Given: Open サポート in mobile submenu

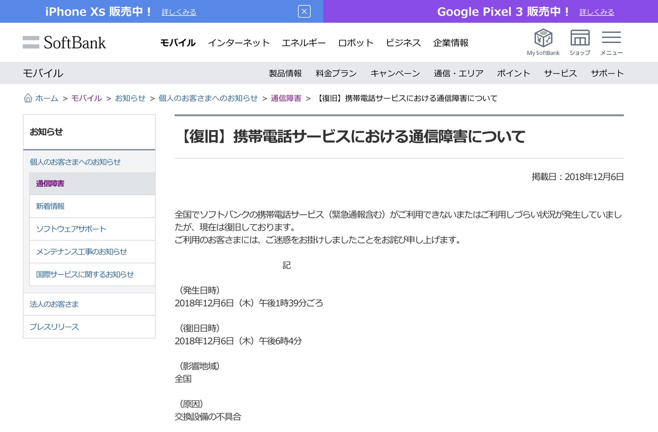Looking at the screenshot, I should coord(607,73).
